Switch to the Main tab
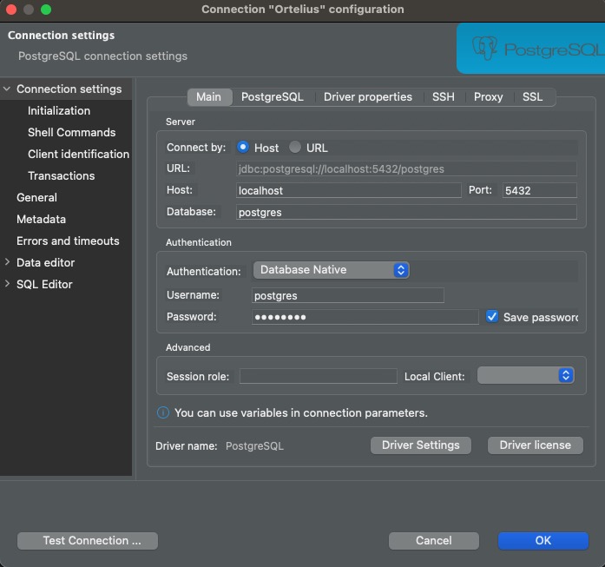 click(x=208, y=97)
